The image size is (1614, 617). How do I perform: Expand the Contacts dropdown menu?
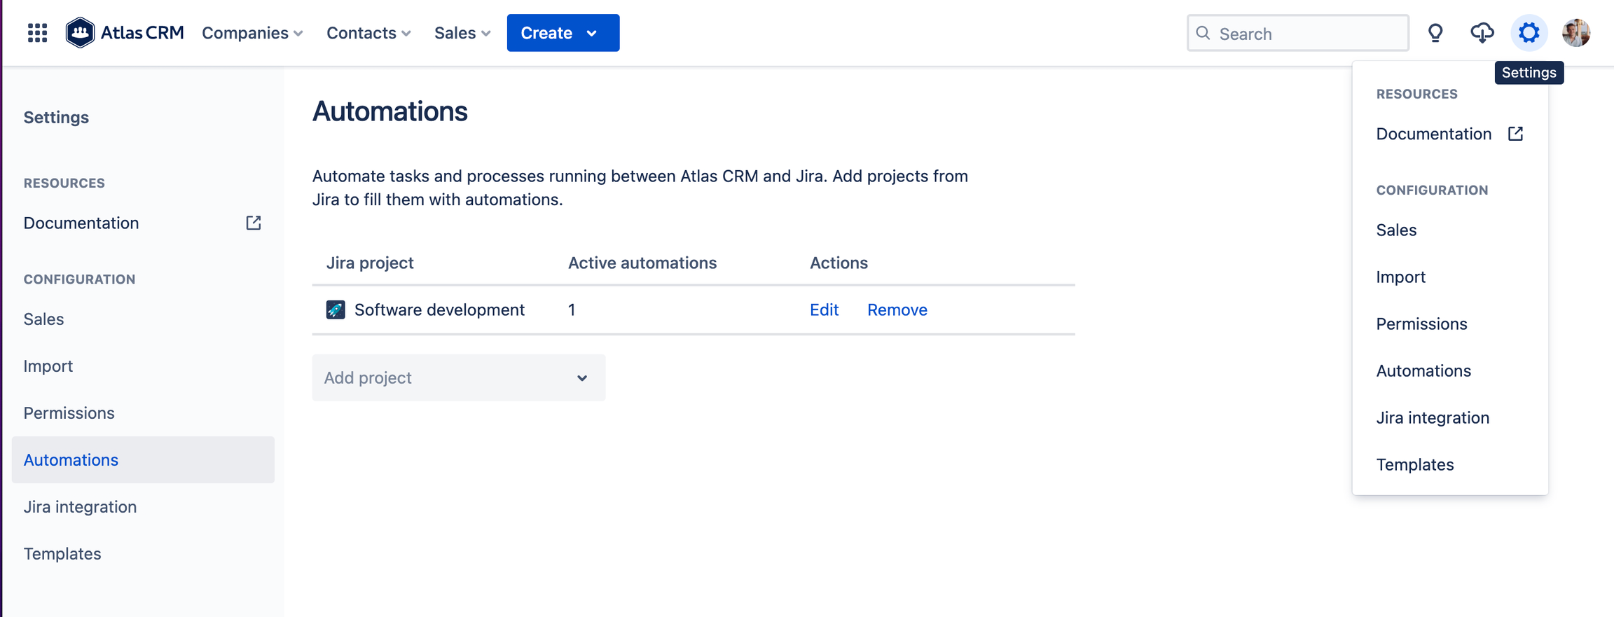pyautogui.click(x=368, y=33)
